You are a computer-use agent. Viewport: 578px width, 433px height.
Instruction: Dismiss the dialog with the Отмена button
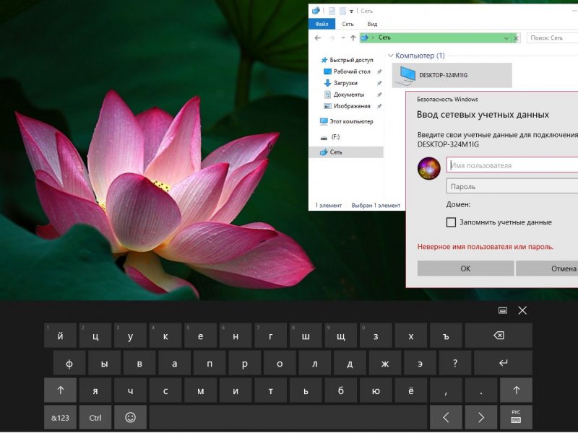tap(547, 268)
